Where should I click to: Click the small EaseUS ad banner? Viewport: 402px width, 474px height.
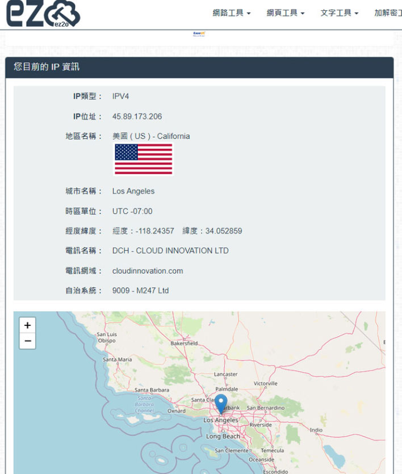[x=199, y=34]
